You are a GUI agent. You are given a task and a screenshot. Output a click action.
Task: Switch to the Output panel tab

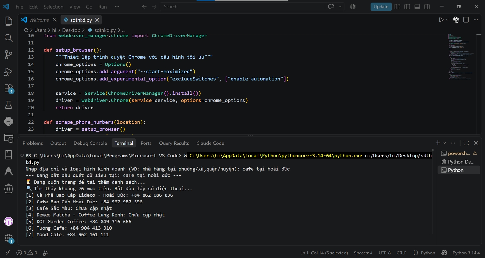tap(58, 143)
